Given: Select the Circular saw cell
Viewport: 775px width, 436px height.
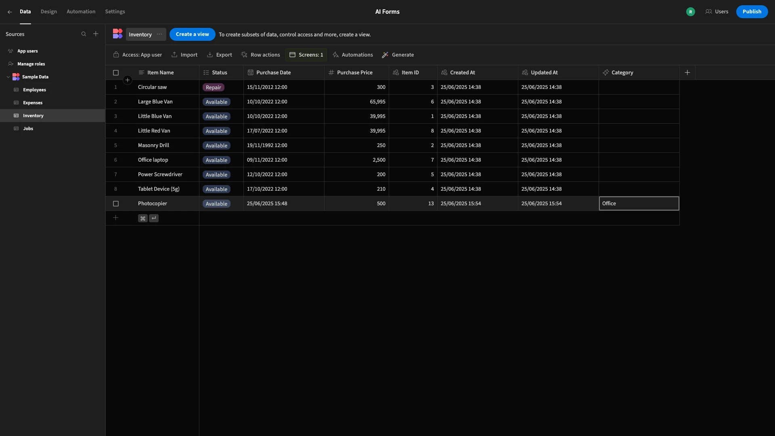Looking at the screenshot, I should 167,87.
